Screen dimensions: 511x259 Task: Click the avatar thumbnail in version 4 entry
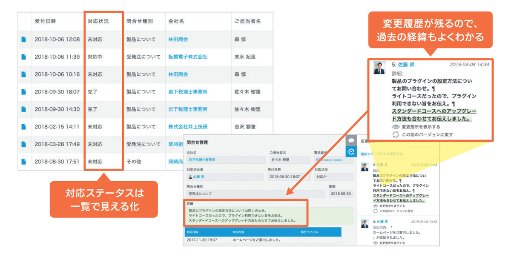coord(364,224)
